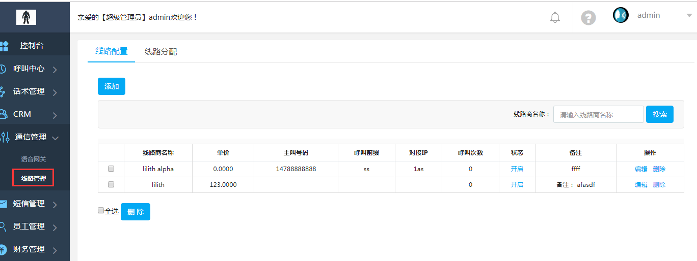Click the 线路商名称 search input field
The height and width of the screenshot is (261, 697).
(x=599, y=115)
